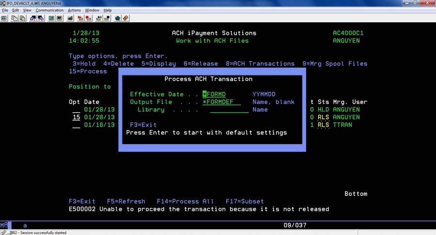Click the Play Macro toolbar icon
436x235 pixels.
[99, 18]
